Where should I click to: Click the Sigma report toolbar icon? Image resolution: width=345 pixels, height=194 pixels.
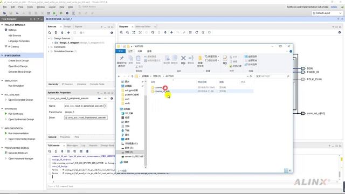point(73,13)
